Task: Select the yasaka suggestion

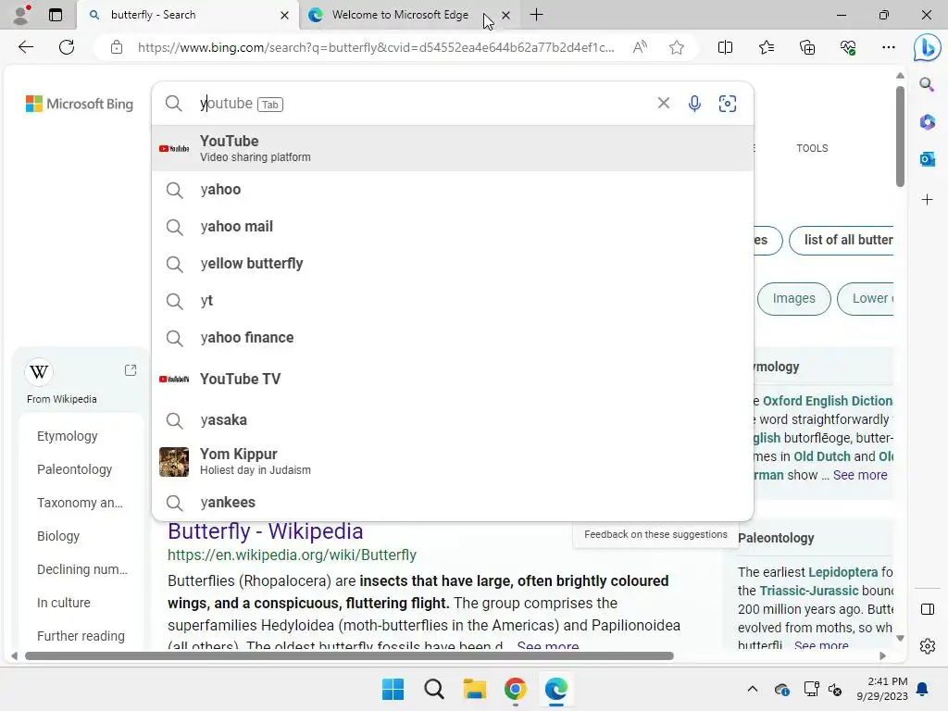Action: [x=452, y=419]
